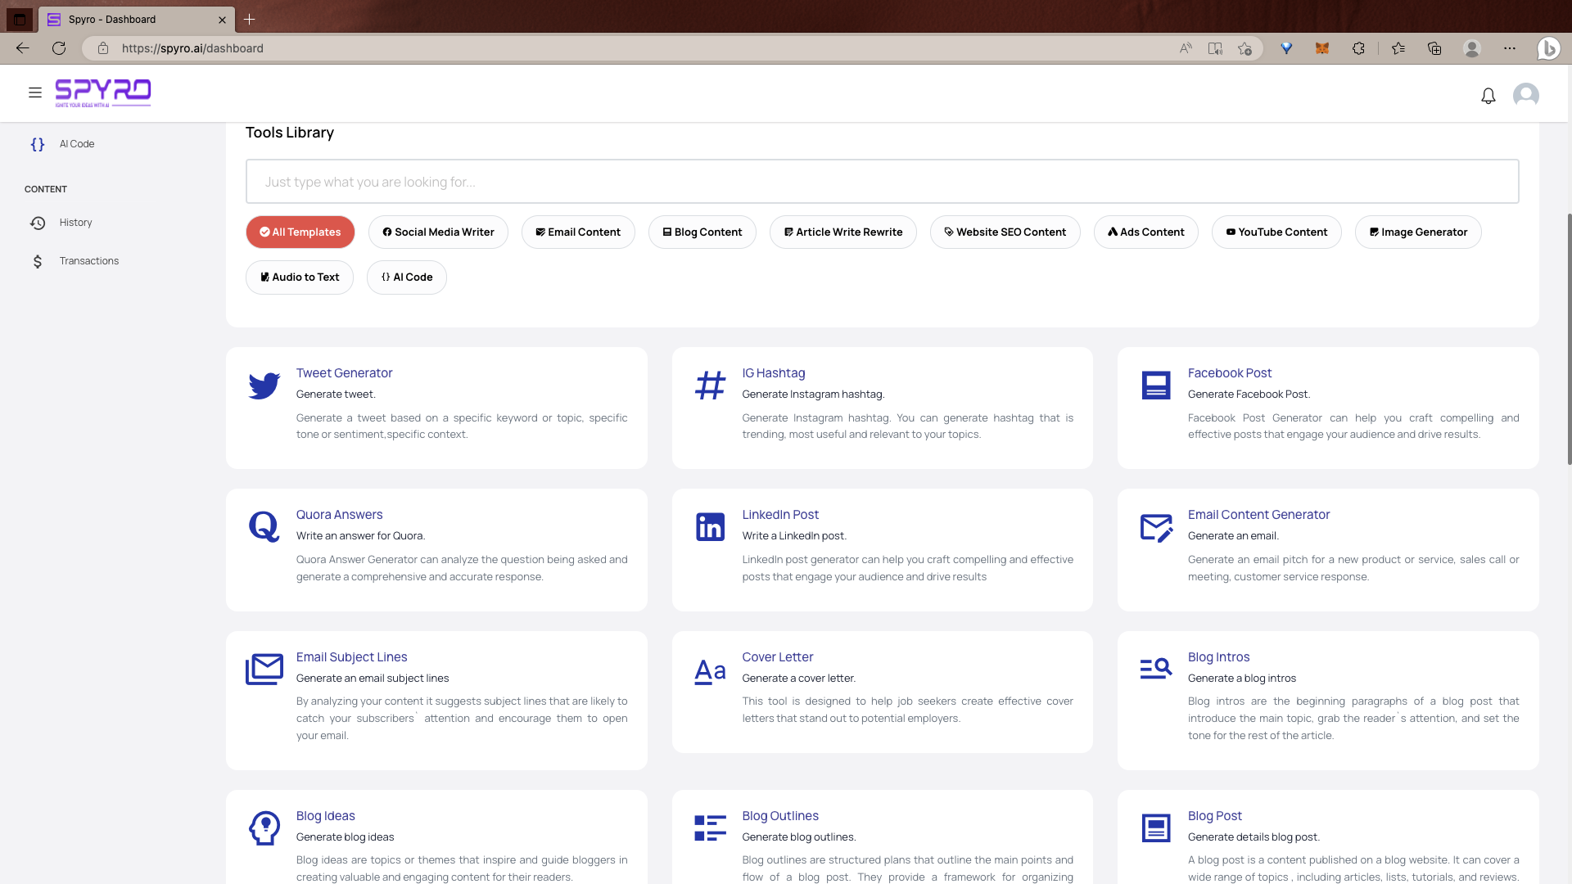Open the MetaMask fox extension
The height and width of the screenshot is (884, 1572).
(1322, 48)
